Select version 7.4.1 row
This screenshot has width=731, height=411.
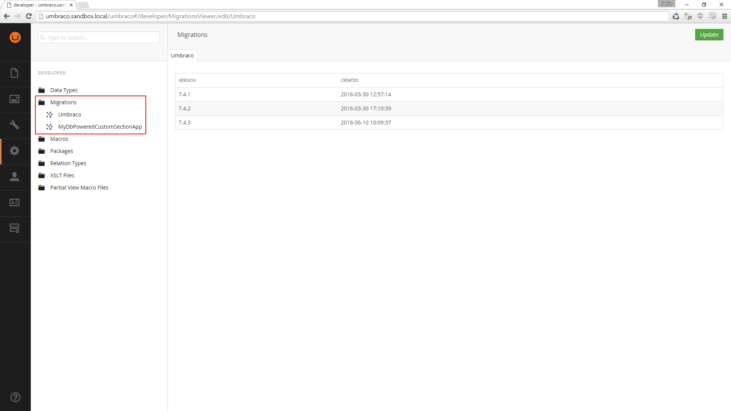449,94
